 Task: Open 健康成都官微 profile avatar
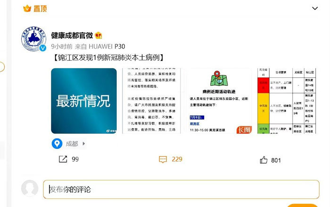tap(33, 39)
